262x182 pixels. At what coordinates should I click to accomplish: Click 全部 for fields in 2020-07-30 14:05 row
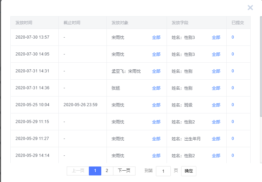(216, 54)
